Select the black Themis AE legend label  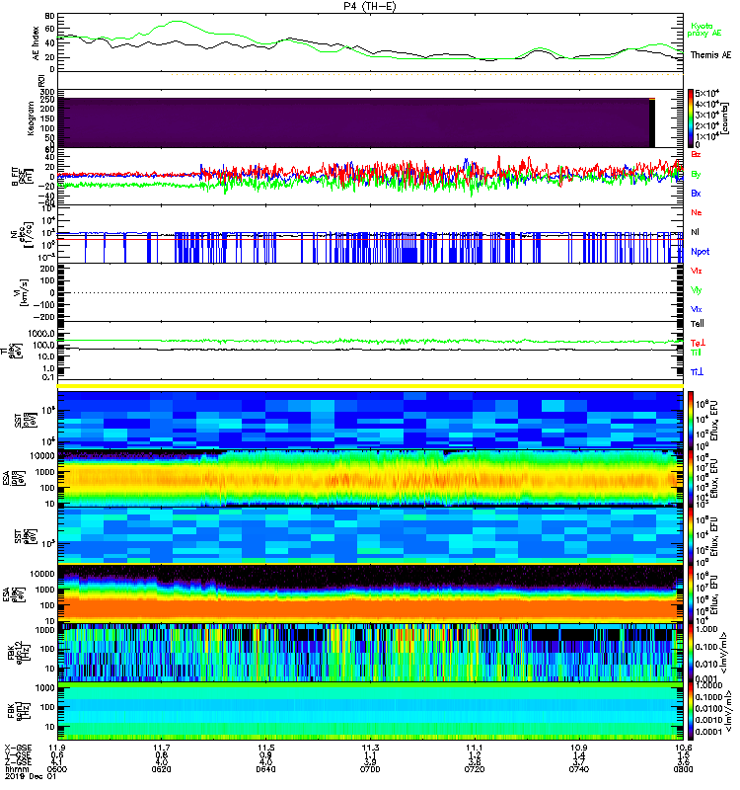click(x=710, y=55)
